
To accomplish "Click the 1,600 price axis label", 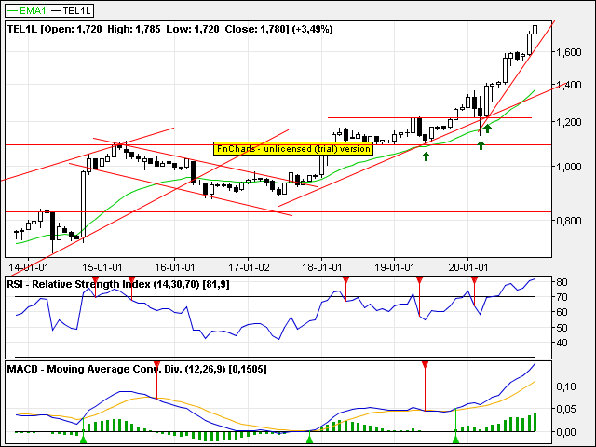I will tap(569, 52).
